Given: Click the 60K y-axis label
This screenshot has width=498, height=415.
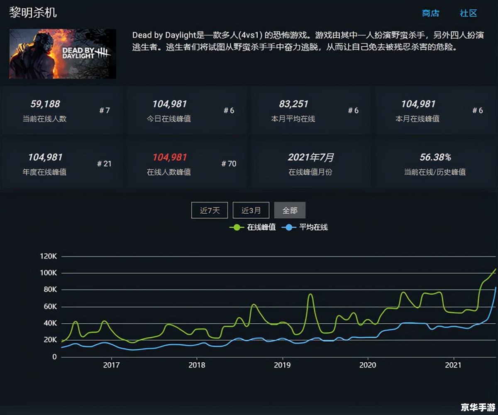Looking at the screenshot, I should pyautogui.click(x=50, y=307).
